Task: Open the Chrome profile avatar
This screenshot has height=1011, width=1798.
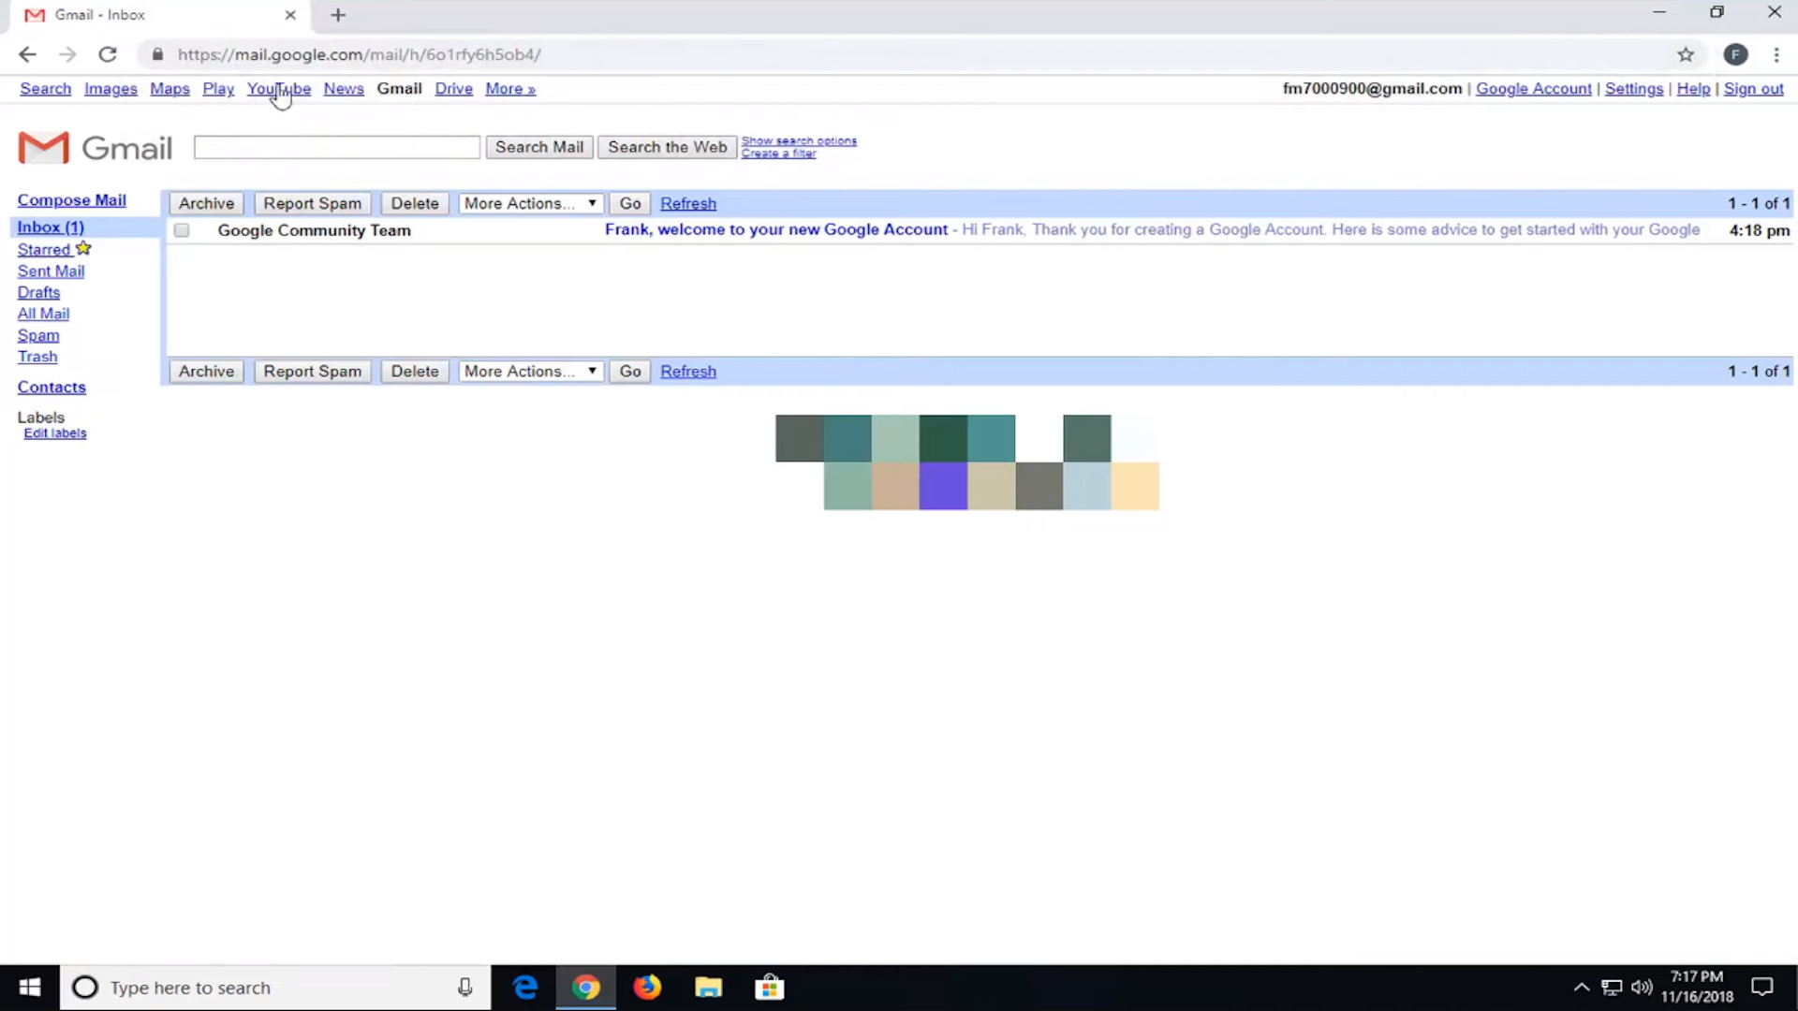Action: pyautogui.click(x=1736, y=54)
